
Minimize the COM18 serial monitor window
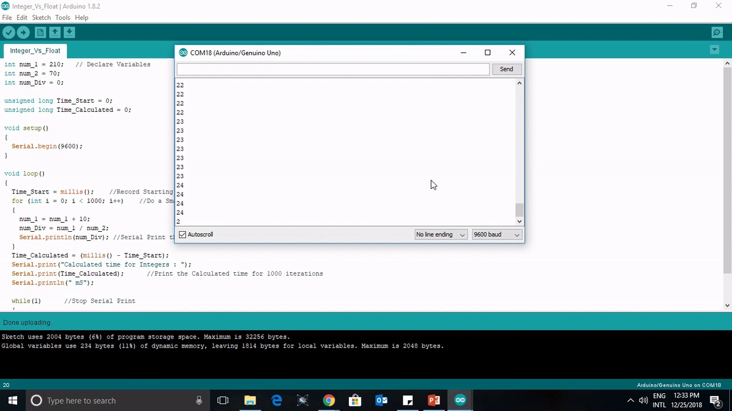pyautogui.click(x=463, y=53)
